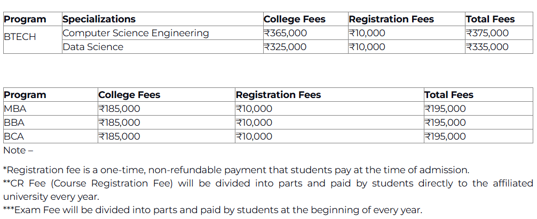Select the ₹375,000 total fees cell
The height and width of the screenshot is (219, 537).
tap(487, 33)
